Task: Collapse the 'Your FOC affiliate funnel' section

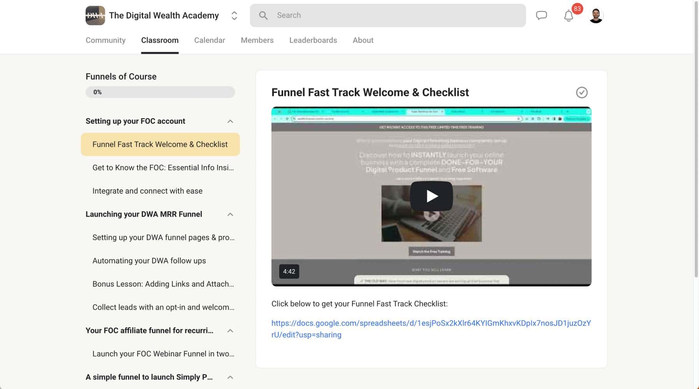Action: (231, 330)
